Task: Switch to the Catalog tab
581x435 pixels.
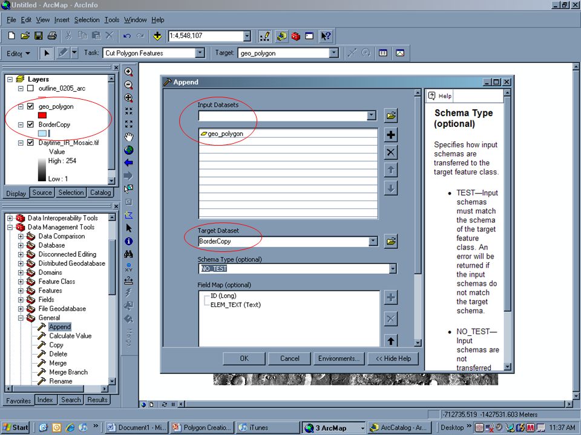Action: point(100,193)
